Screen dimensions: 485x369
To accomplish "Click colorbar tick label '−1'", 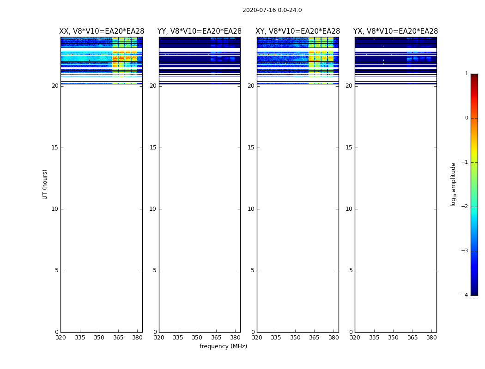I will (465, 162).
